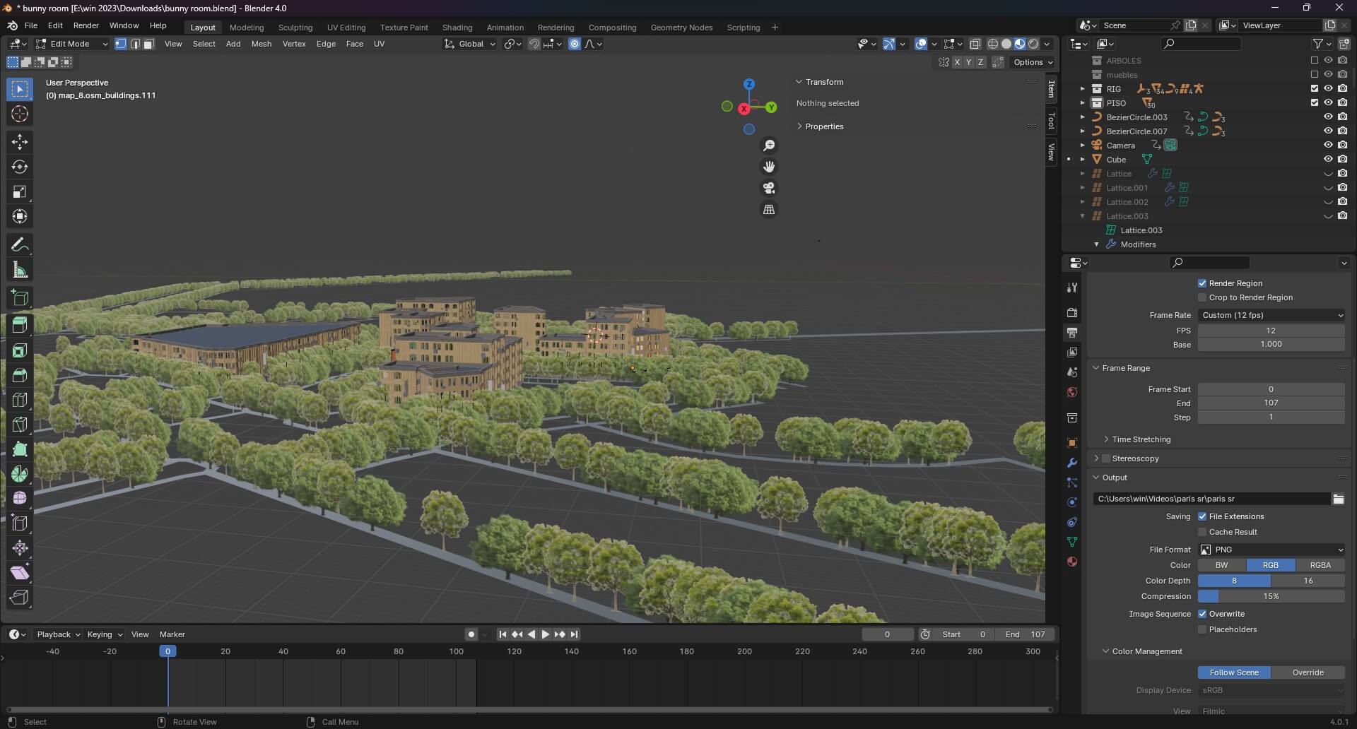Toggle File Extensions checkbox
Screen dimensions: 1357x729
(1202, 516)
